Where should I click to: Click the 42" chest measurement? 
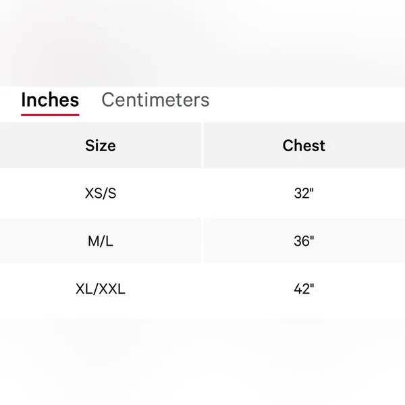coord(304,289)
